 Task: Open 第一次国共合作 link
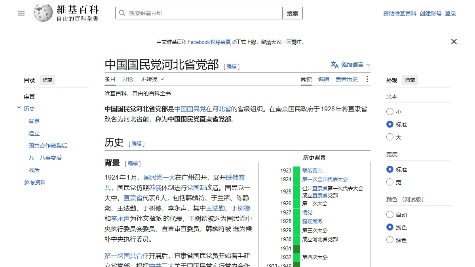coord(127,256)
